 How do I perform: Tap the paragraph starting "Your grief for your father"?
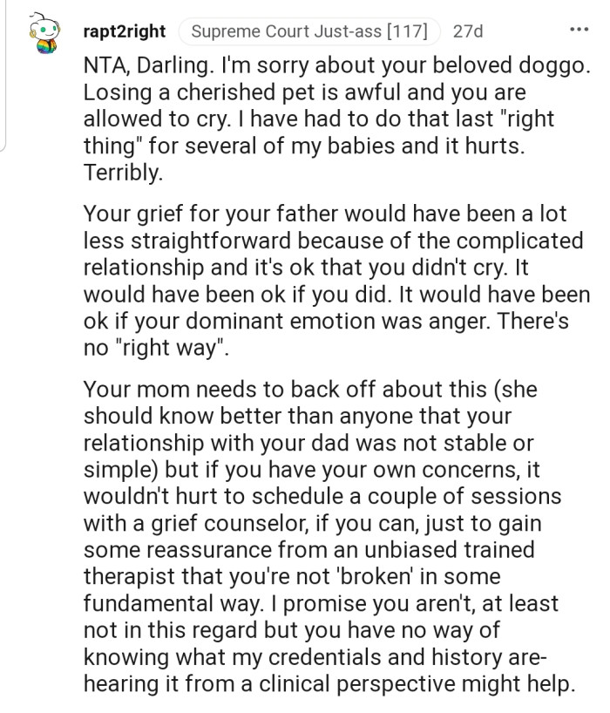pos(337,281)
